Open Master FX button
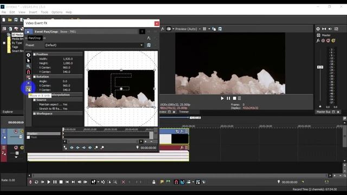 (x=318, y=41)
